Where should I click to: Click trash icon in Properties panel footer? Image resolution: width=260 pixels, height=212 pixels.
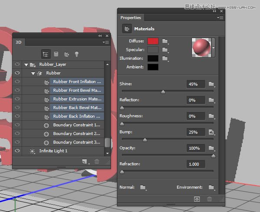click(x=209, y=199)
